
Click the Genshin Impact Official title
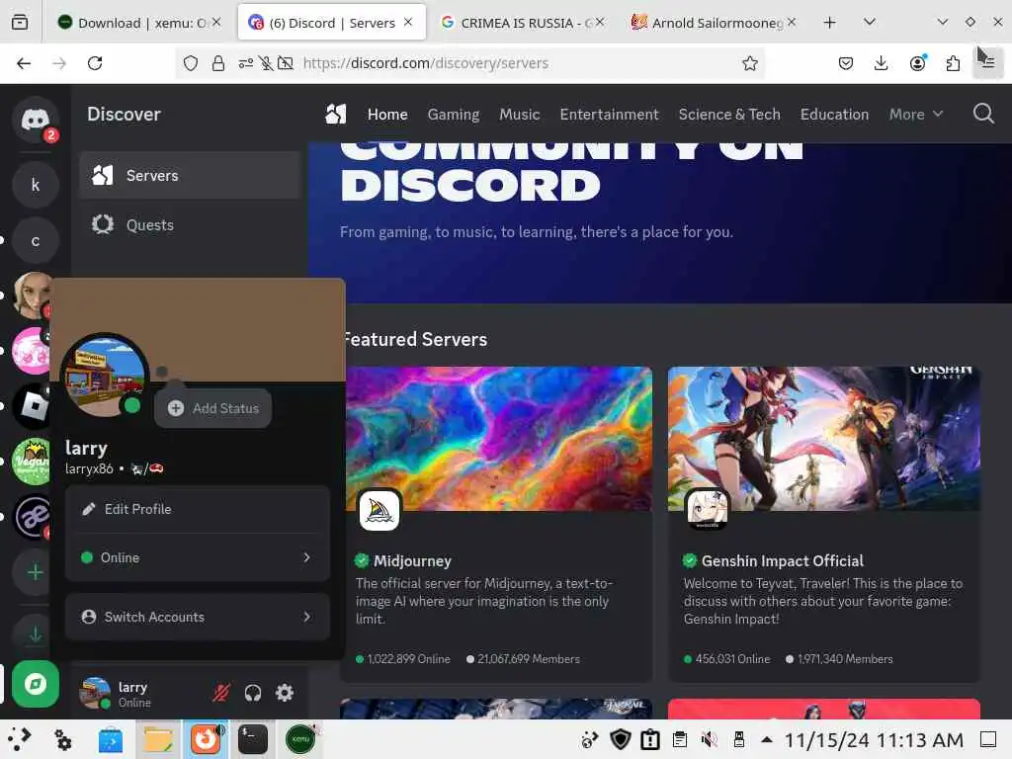pyautogui.click(x=783, y=561)
